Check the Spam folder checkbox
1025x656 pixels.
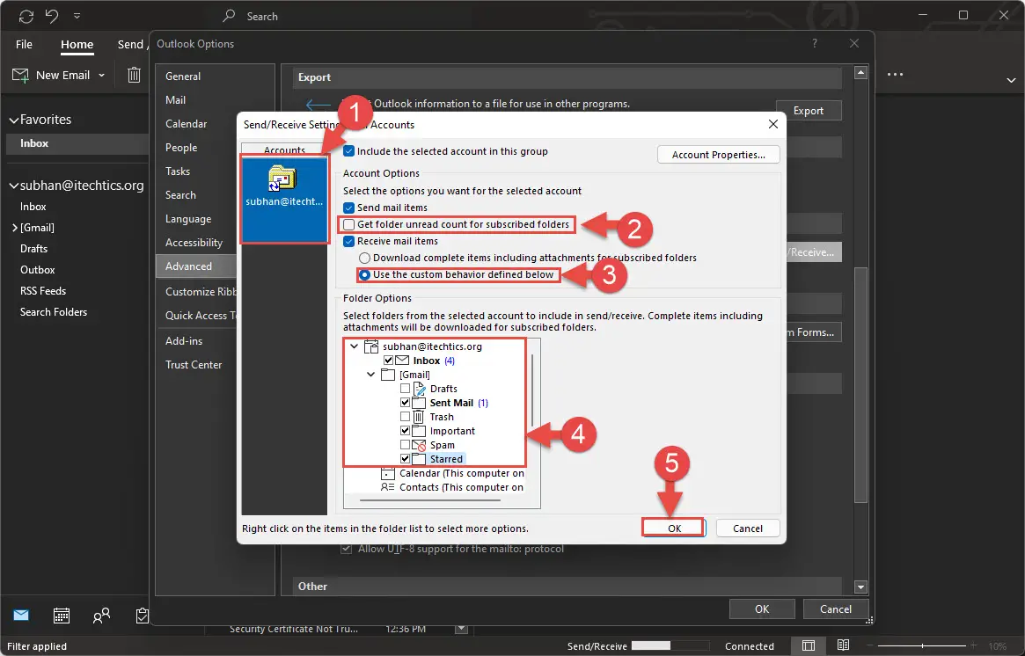click(406, 445)
